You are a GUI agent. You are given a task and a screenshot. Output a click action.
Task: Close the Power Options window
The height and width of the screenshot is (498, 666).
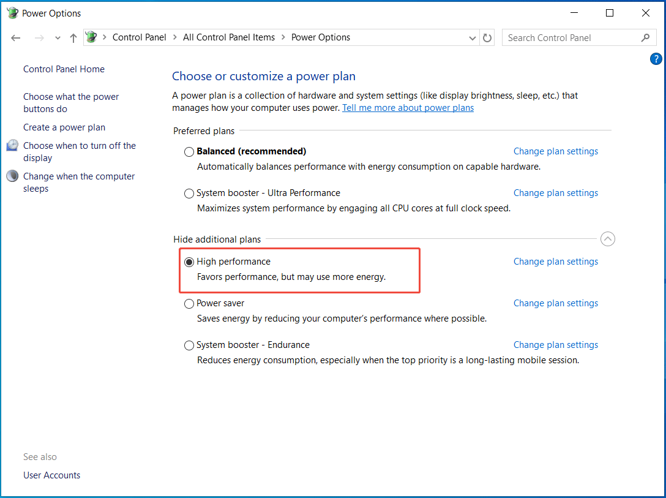tap(646, 13)
